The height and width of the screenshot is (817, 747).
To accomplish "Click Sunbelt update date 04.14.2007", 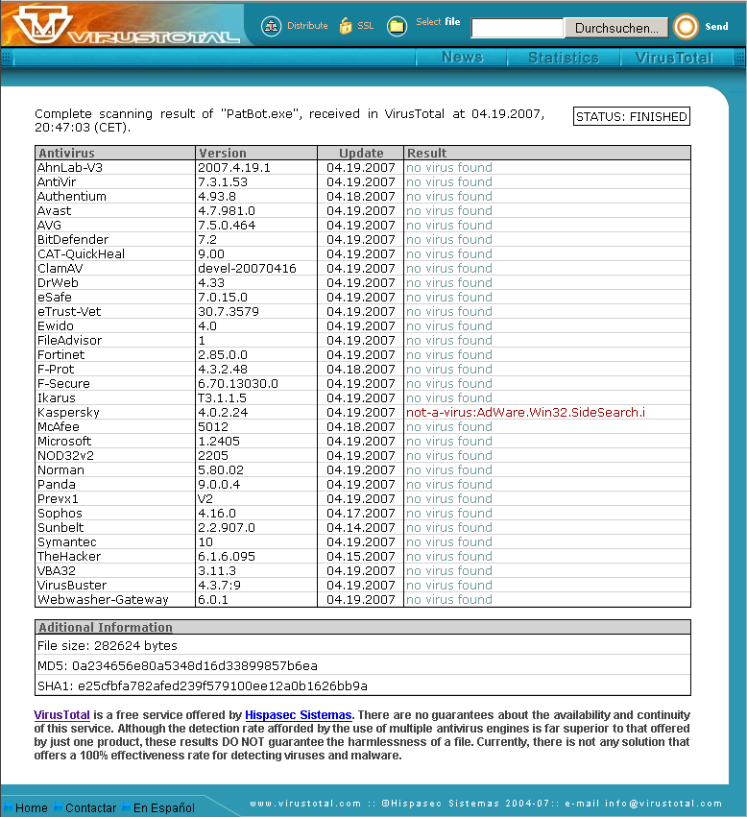I will point(361,527).
